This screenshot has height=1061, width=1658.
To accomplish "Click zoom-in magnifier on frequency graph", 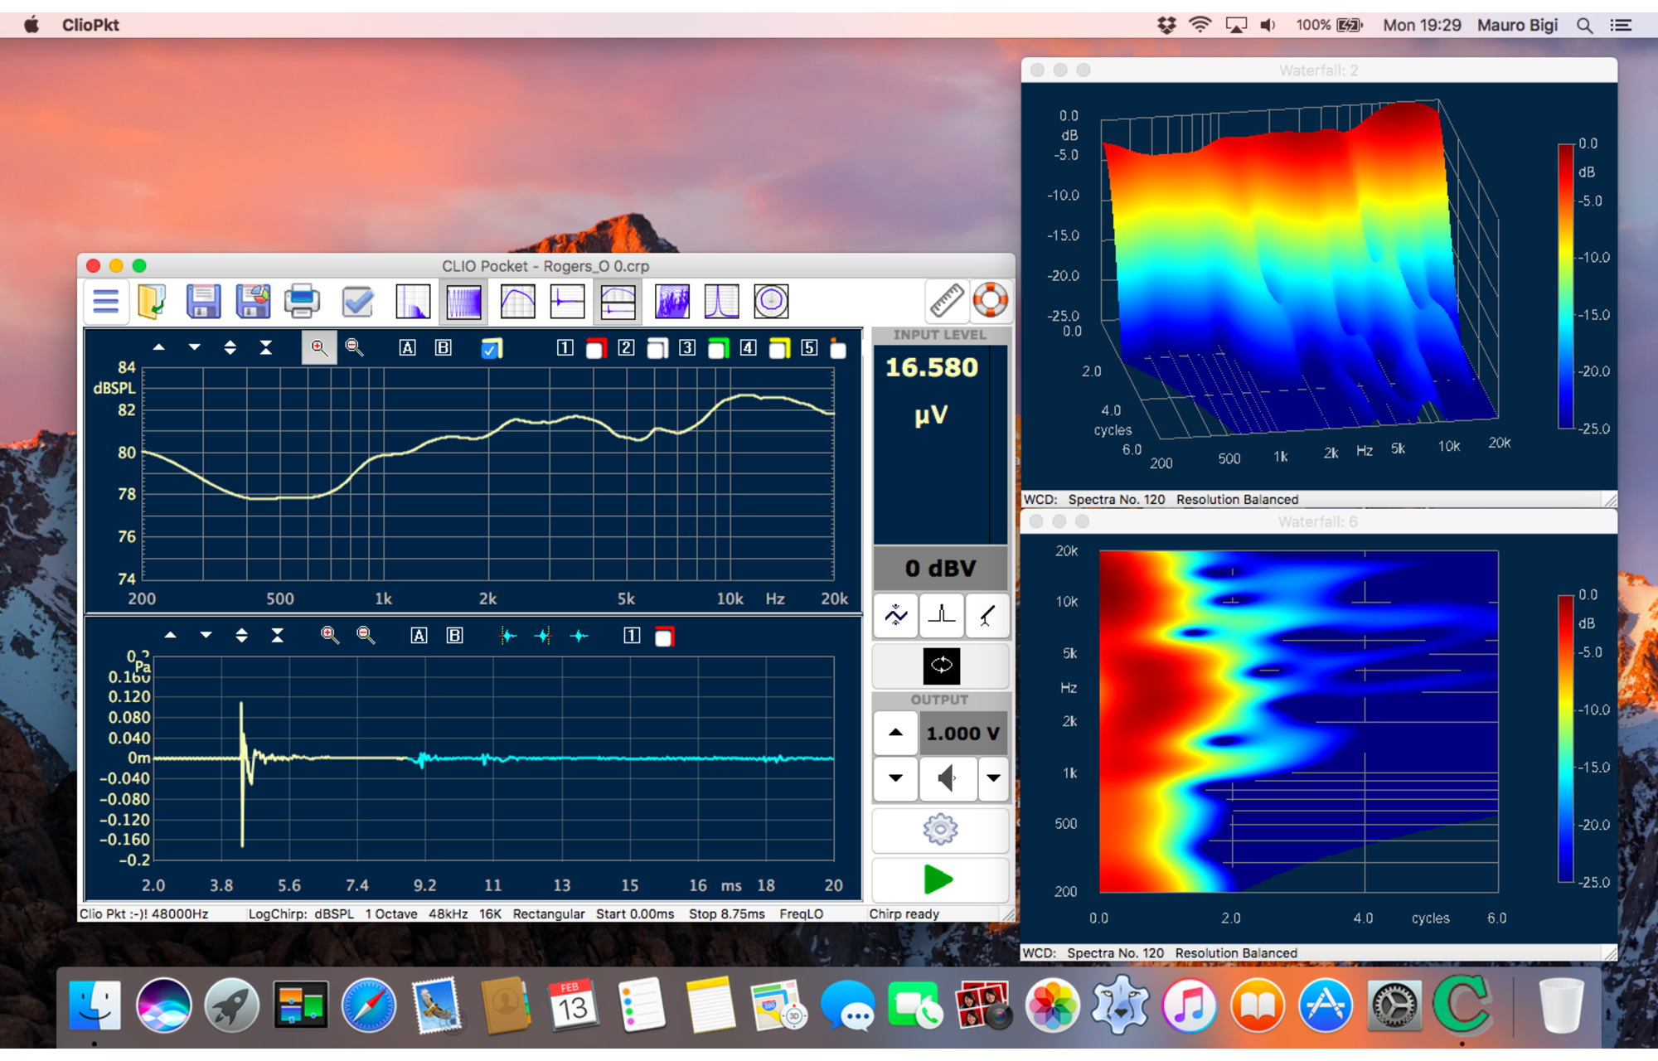I will pyautogui.click(x=319, y=348).
